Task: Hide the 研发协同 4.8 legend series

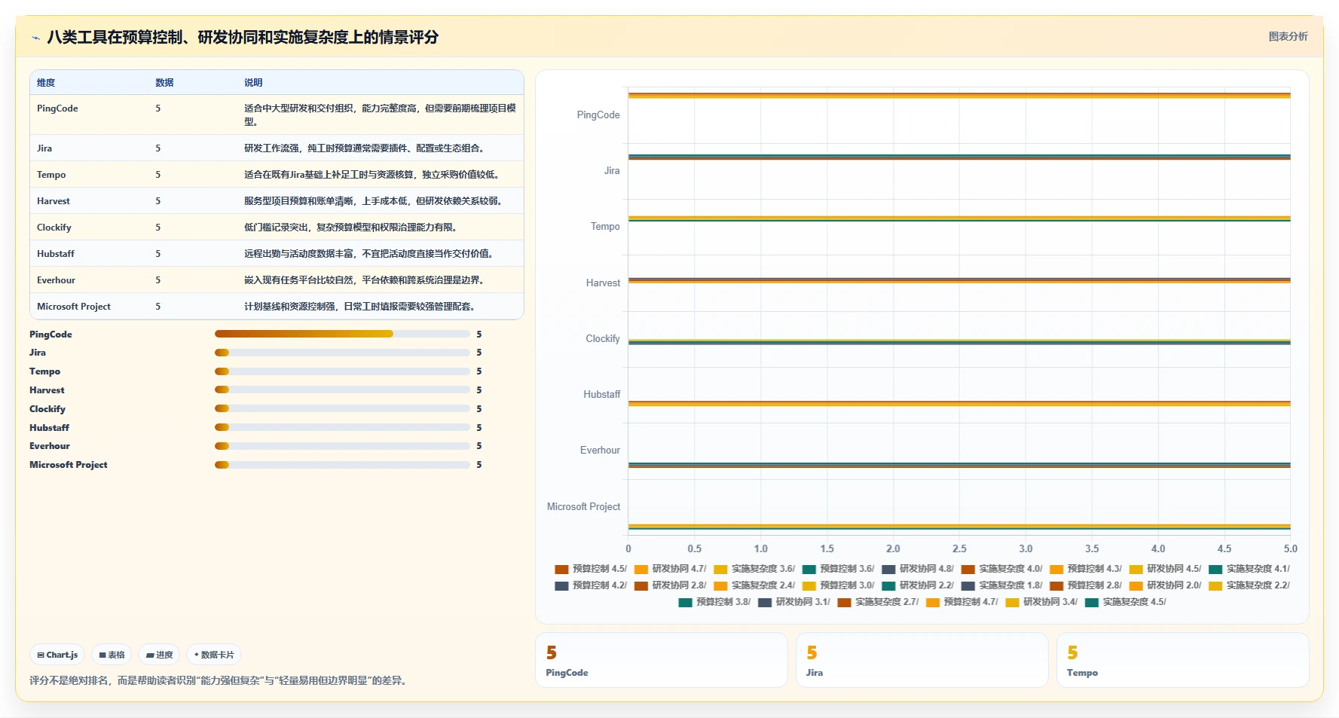Action: click(x=918, y=569)
